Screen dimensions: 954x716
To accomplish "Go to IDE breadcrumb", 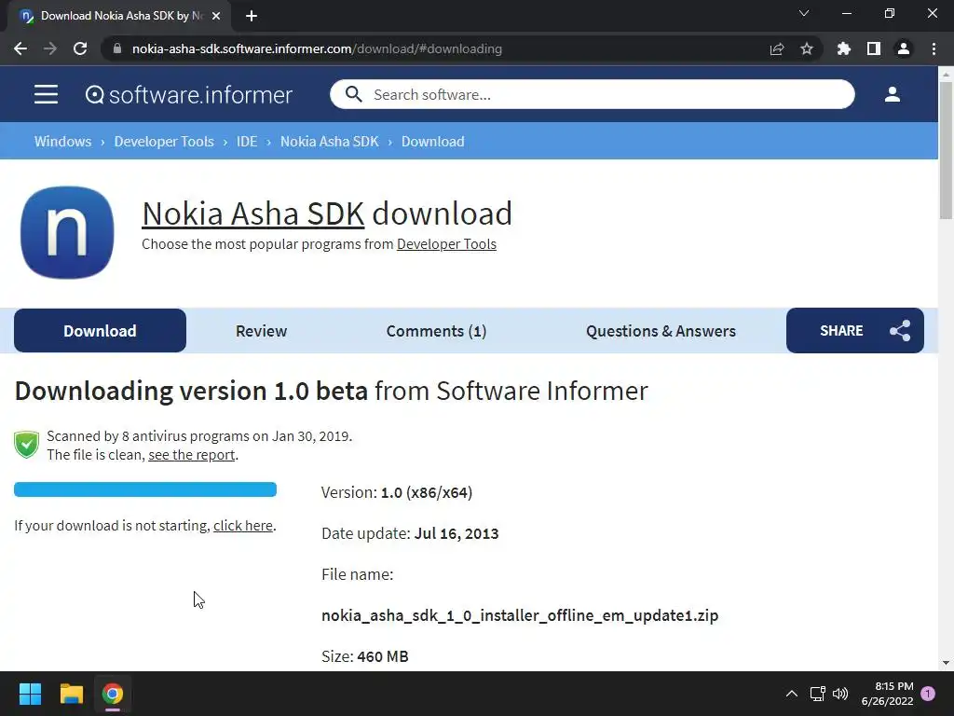I will tap(247, 142).
